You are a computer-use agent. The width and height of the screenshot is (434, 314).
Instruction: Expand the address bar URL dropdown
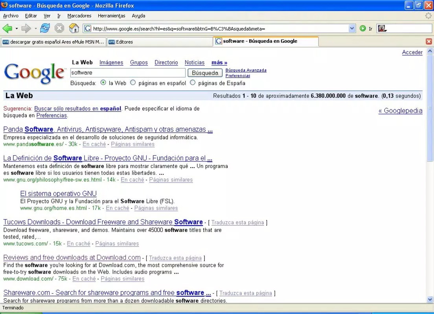pos(352,29)
